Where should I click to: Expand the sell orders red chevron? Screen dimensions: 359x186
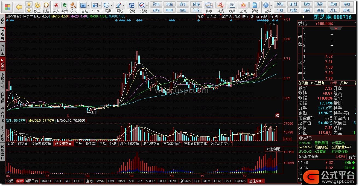click(336, 28)
